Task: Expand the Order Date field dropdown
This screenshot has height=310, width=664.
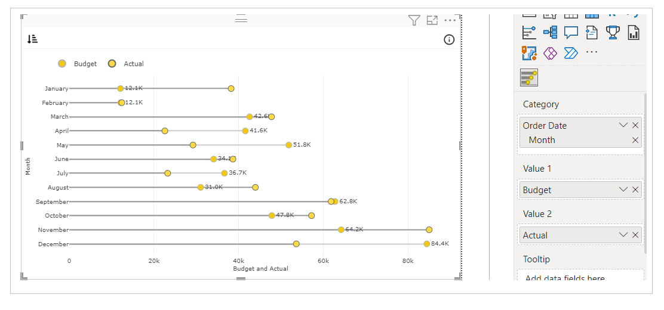Action: tap(623, 125)
